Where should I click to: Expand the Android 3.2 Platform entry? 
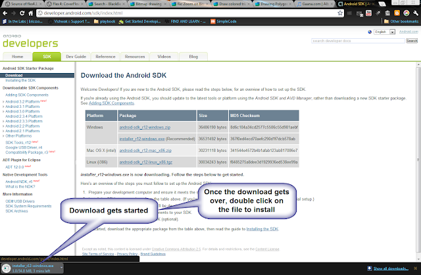[x=3, y=101]
